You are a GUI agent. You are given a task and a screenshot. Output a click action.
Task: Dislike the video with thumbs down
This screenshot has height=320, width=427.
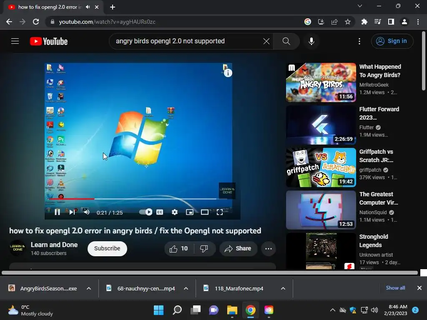pos(204,248)
